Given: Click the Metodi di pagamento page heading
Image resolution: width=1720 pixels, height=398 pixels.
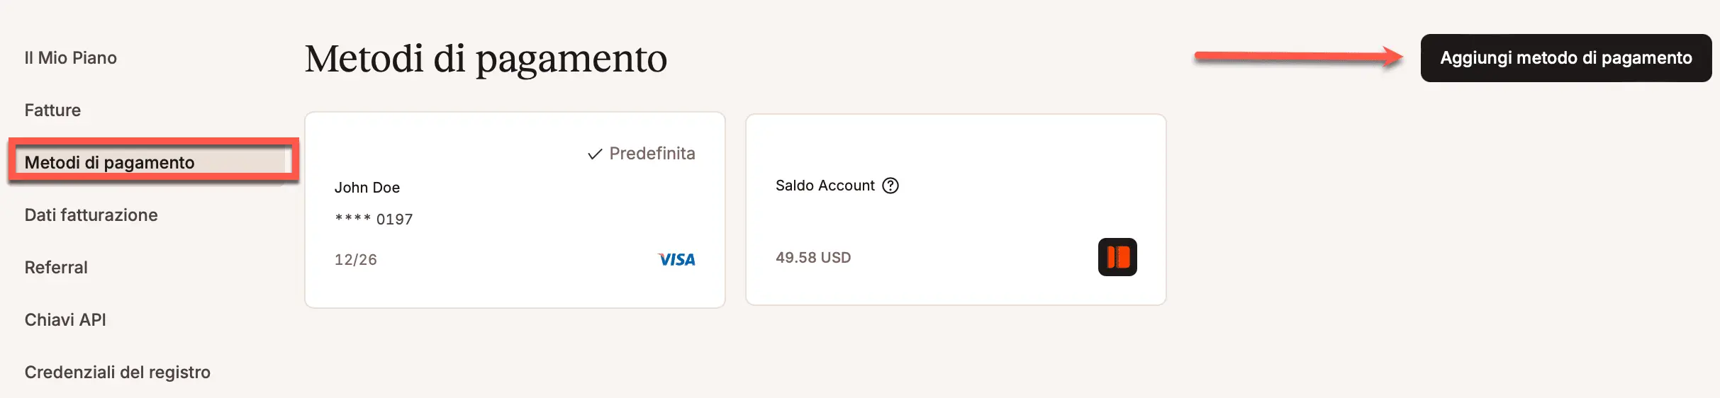Looking at the screenshot, I should [x=486, y=59].
